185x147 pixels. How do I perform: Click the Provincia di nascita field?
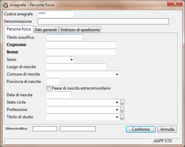tap(53, 82)
